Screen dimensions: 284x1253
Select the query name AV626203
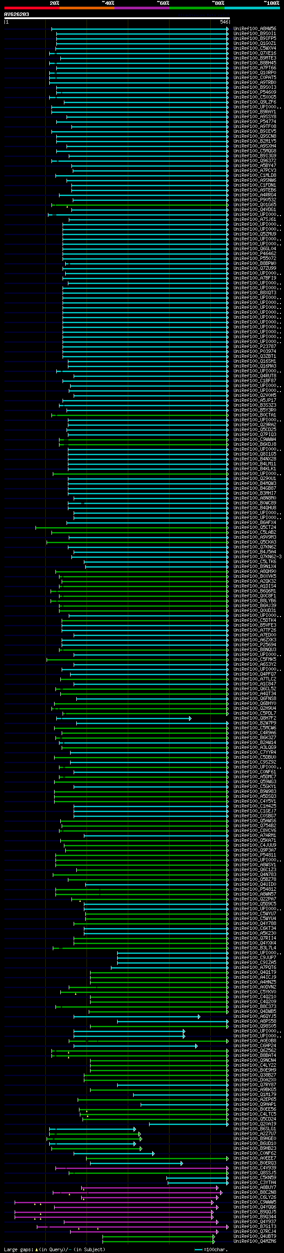pos(16,14)
